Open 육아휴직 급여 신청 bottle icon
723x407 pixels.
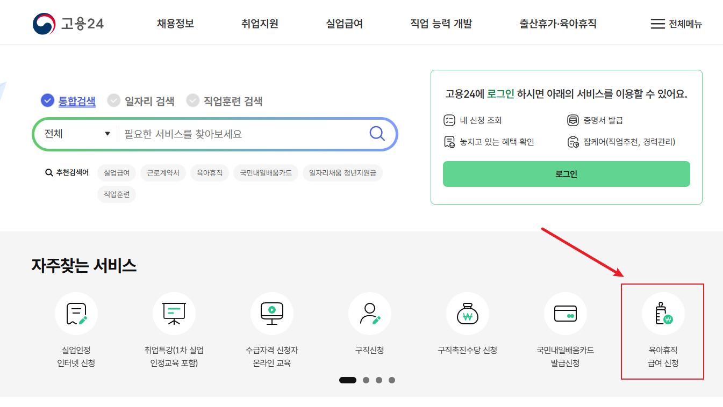coord(662,313)
